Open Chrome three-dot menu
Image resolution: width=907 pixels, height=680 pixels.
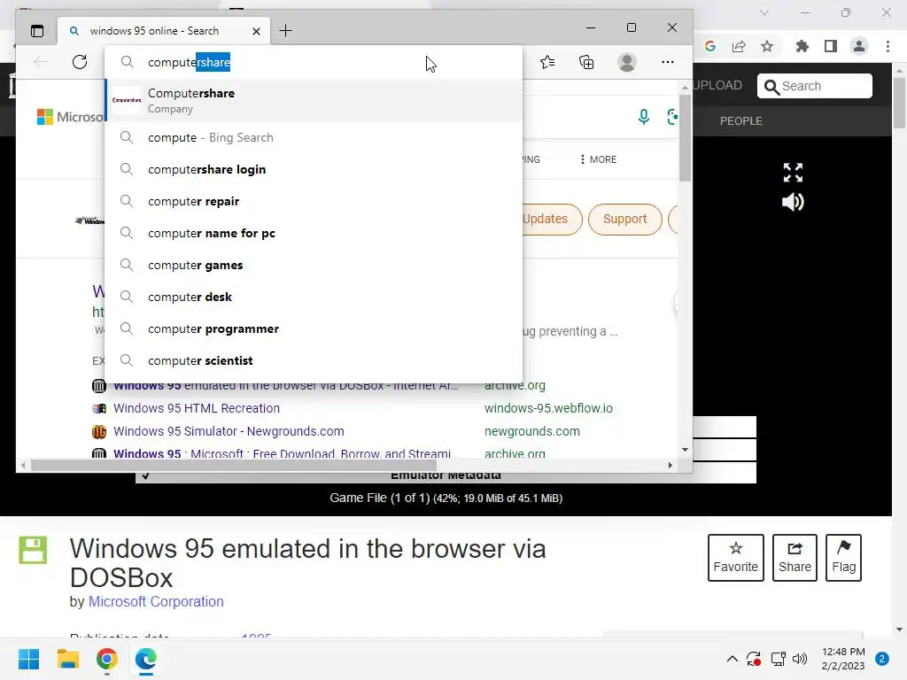(x=888, y=46)
